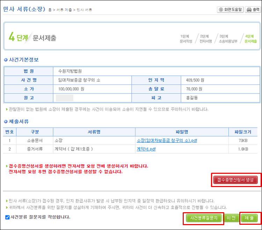Click the 제출 submit button
The image size is (262, 230).
pyautogui.click(x=249, y=218)
